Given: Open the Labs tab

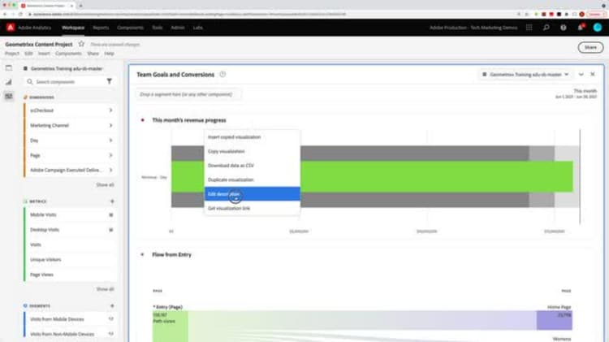Looking at the screenshot, I should point(197,28).
